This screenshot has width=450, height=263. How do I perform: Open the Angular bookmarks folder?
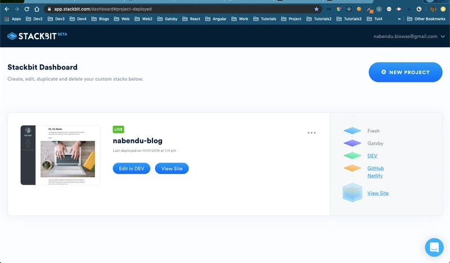point(216,19)
